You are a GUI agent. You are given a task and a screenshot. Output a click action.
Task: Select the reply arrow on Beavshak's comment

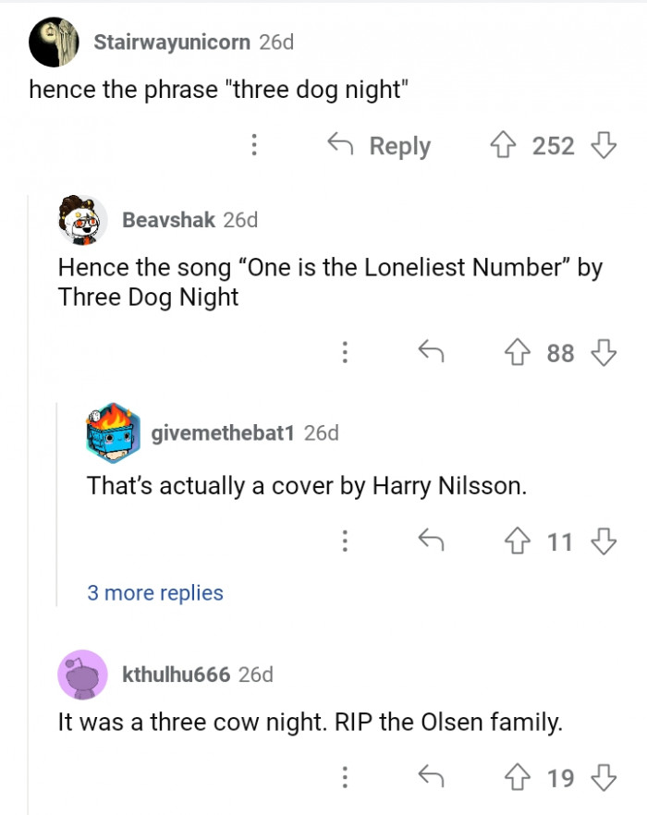(x=431, y=352)
